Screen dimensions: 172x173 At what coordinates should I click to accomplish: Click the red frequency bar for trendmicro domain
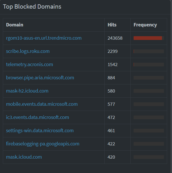tap(148, 38)
